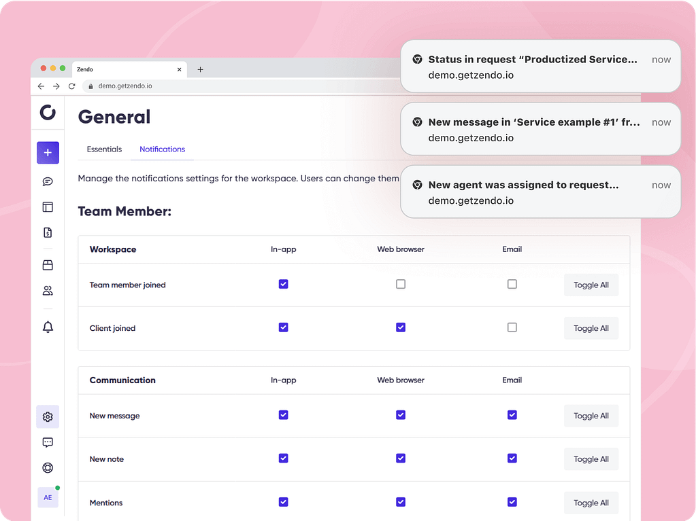Open the notifications bell sidebar icon
The height and width of the screenshot is (521, 696).
48,327
